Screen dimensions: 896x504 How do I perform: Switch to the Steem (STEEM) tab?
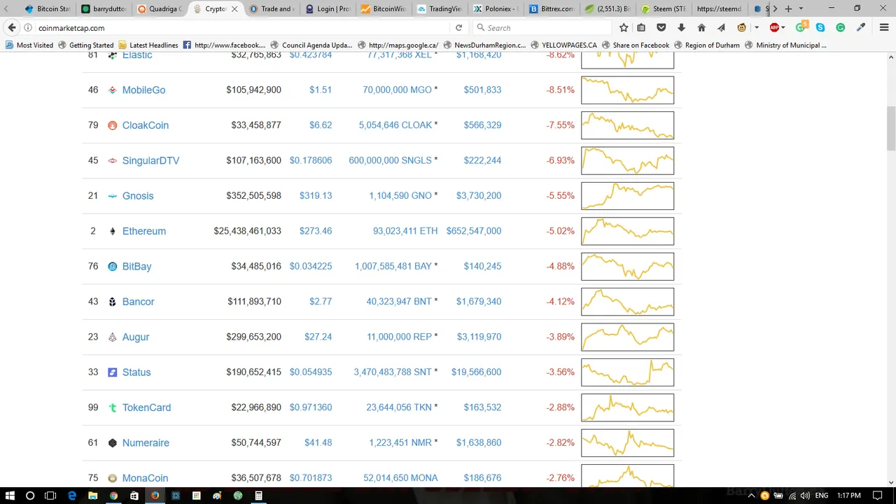pyautogui.click(x=664, y=9)
